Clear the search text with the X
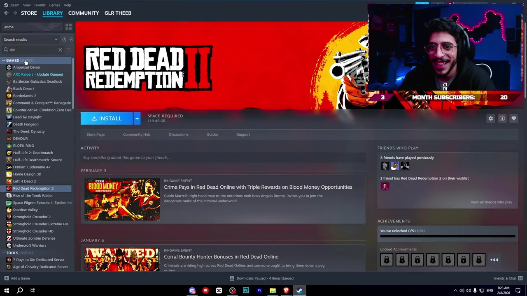This screenshot has width=527, height=296. pyautogui.click(x=60, y=50)
